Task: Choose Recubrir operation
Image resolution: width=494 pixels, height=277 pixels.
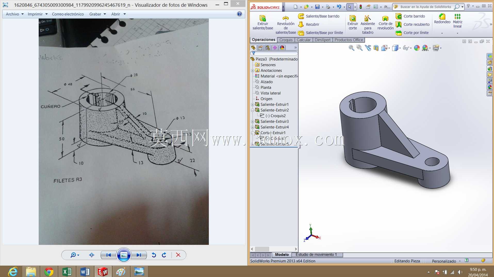Action: click(309, 24)
